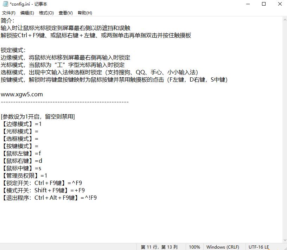Click the UTF-16 LE encoding indicator
Image resolution: width=287 pixels, height=250 pixels.
pos(259,247)
